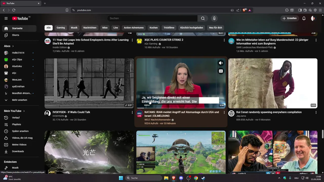Open the account avatar menu
The width and height of the screenshot is (324, 182).
tap(313, 18)
